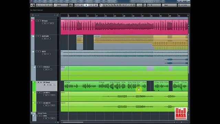Click the pink 09 bass track color strip
Screen dimensions: 220x124
[33, 27]
